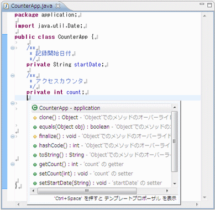
Task: Click the 'private String startDate;' field line
Action: pos(65,65)
